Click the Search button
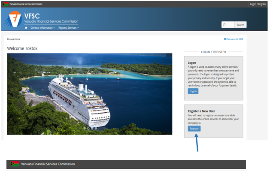The width and height of the screenshot is (270, 171). point(240,25)
